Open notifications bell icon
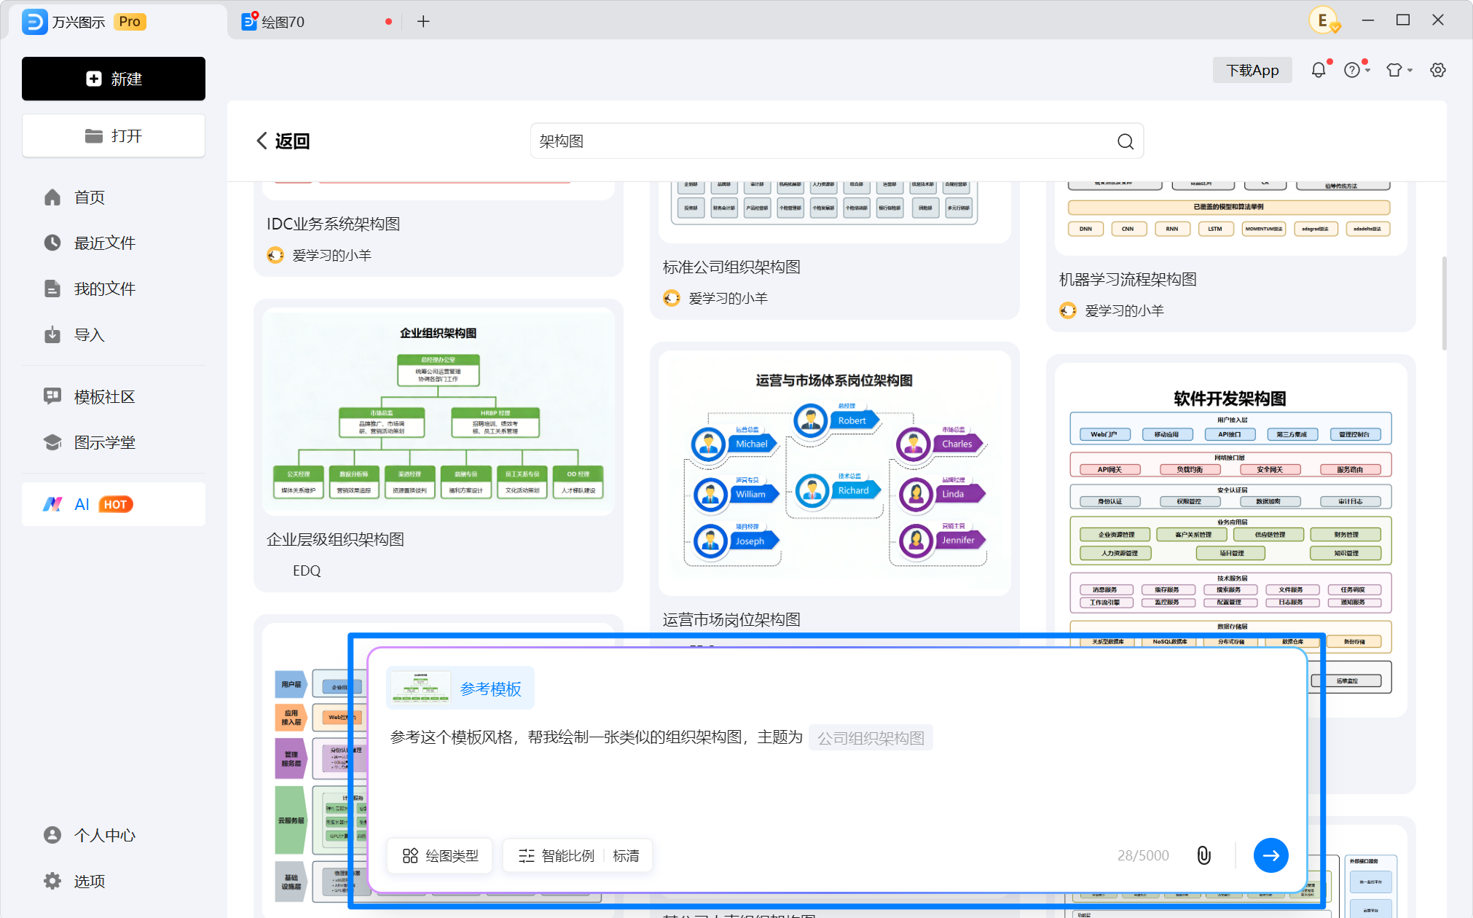 1319,70
